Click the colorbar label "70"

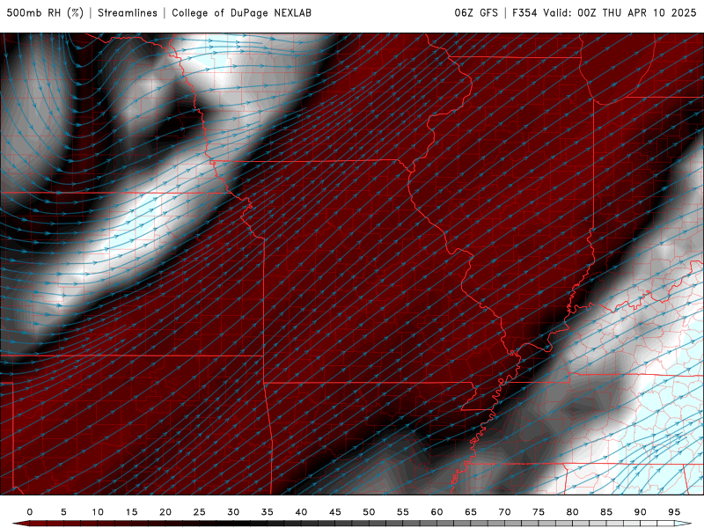click(504, 512)
